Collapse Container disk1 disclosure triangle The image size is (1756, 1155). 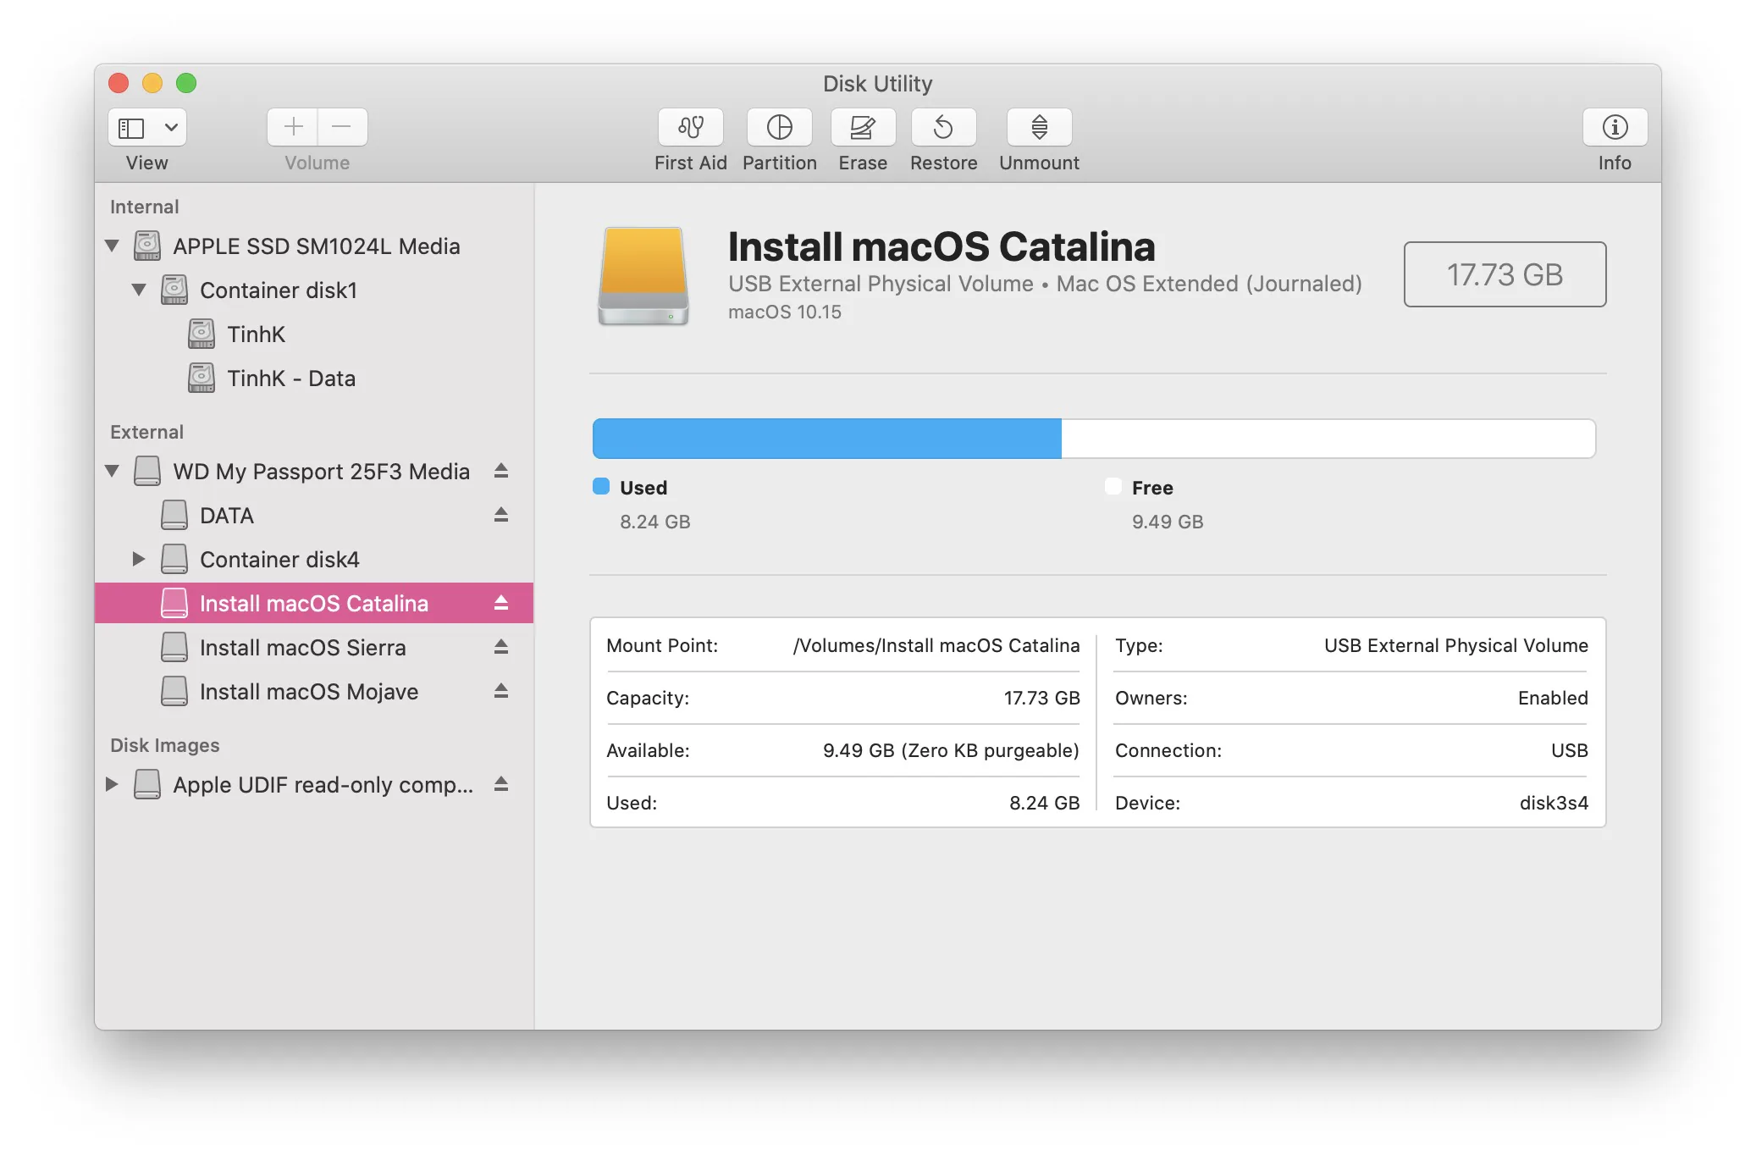(x=139, y=290)
